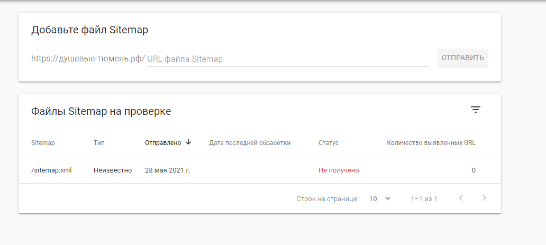Click the Неизвестно type cell
The width and height of the screenshot is (546, 245).
pos(113,170)
